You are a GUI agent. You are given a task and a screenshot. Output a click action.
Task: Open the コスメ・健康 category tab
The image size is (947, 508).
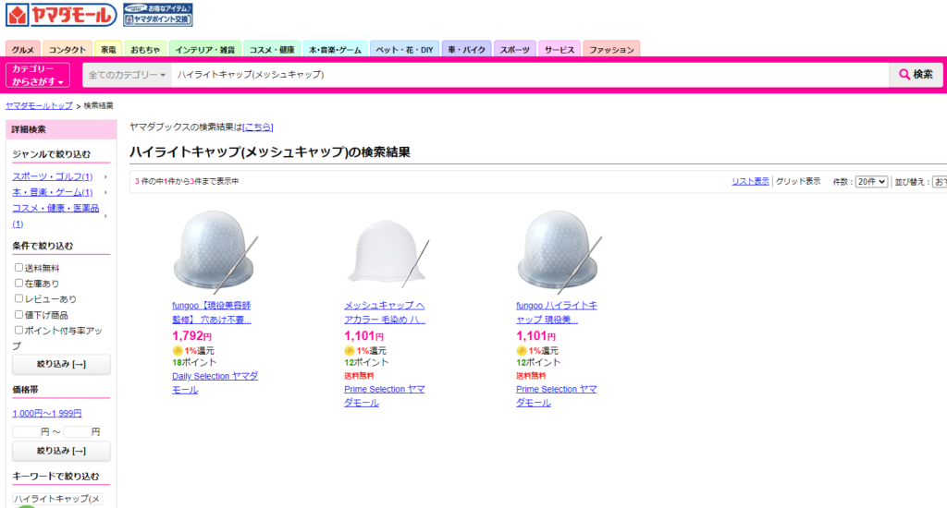pyautogui.click(x=272, y=50)
